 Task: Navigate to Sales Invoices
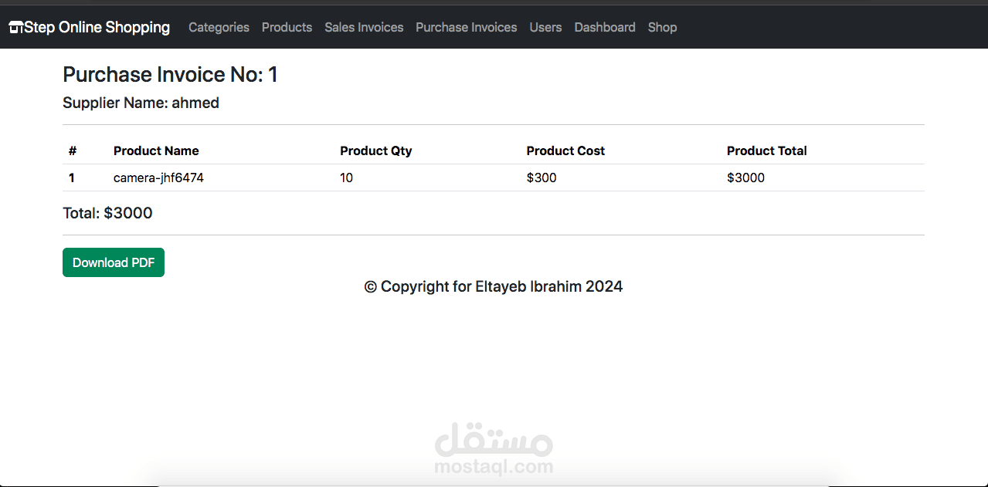click(x=364, y=28)
